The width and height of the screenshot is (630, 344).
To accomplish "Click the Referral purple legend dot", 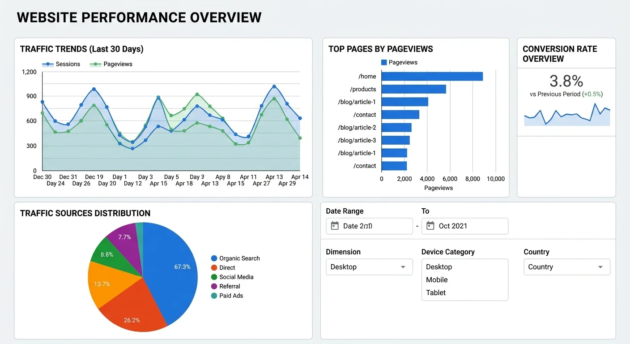I will [214, 287].
